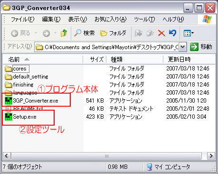Open the 表示(V) menu

click(77, 19)
